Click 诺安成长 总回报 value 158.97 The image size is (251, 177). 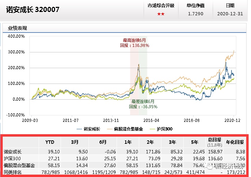click(x=215, y=152)
